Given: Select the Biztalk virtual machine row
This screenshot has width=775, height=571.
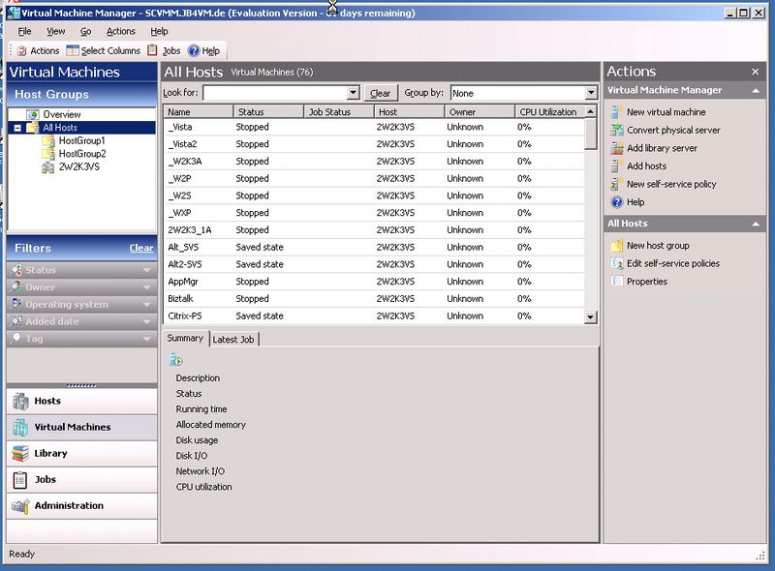Looking at the screenshot, I should tap(374, 299).
